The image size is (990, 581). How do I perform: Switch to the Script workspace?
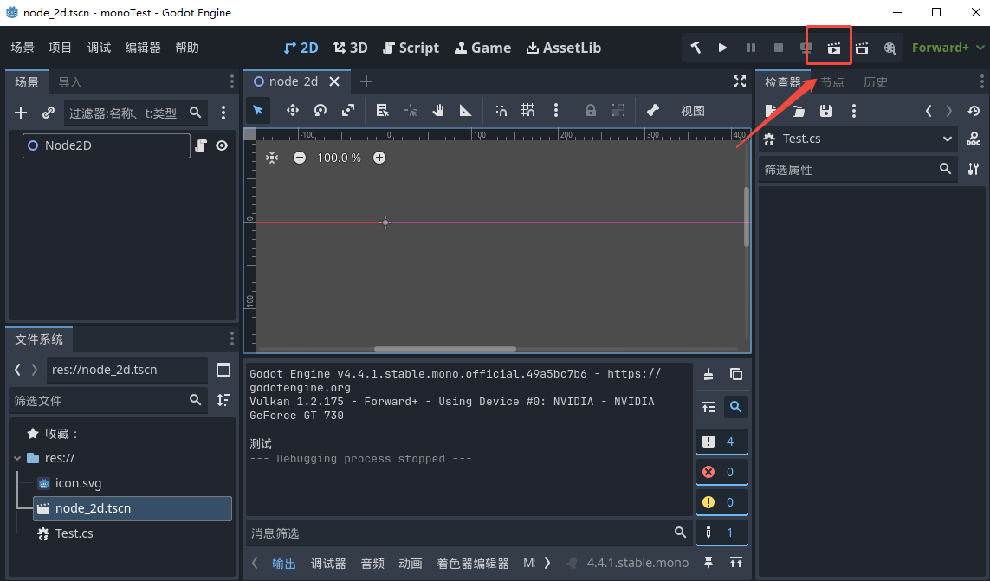[x=411, y=48]
